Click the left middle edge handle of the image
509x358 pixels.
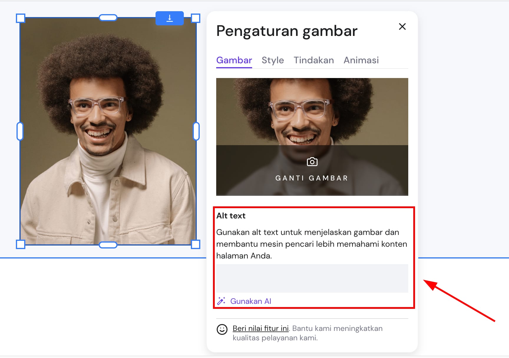20,131
